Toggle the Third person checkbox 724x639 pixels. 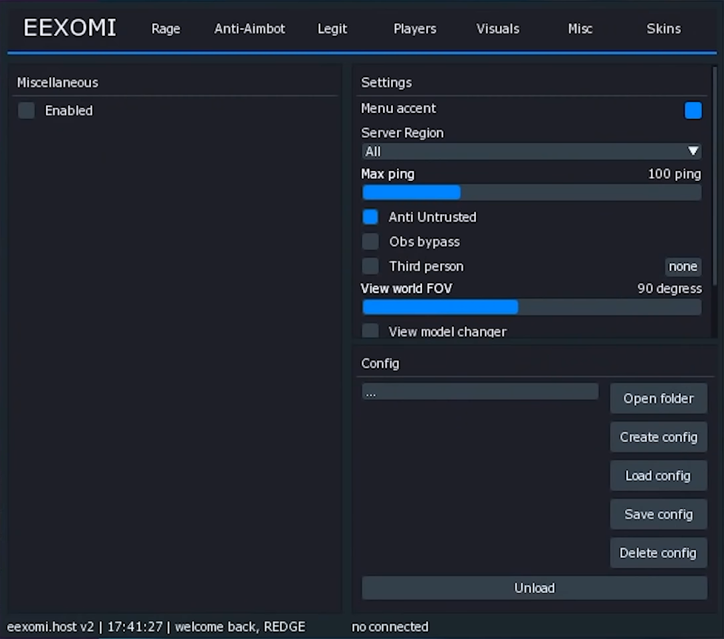(370, 266)
